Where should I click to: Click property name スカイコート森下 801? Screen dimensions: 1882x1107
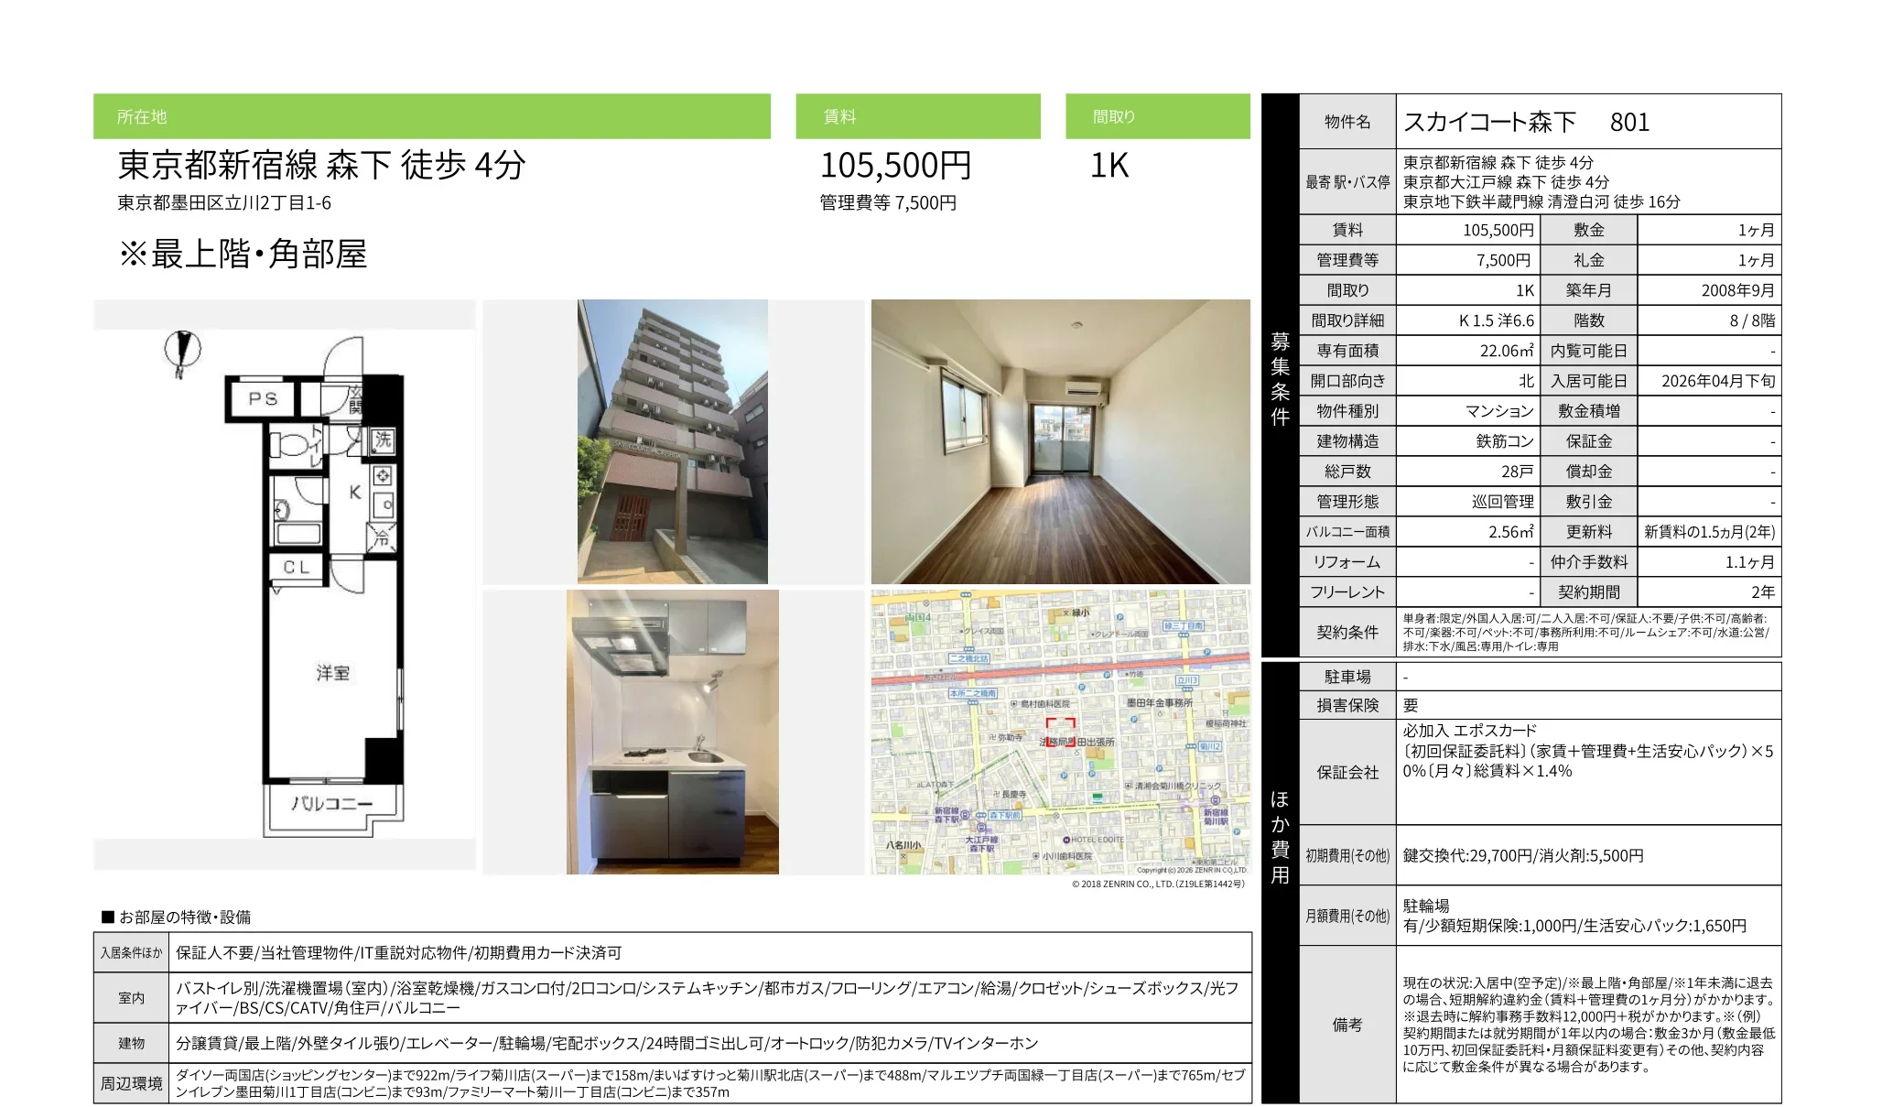click(x=1526, y=122)
